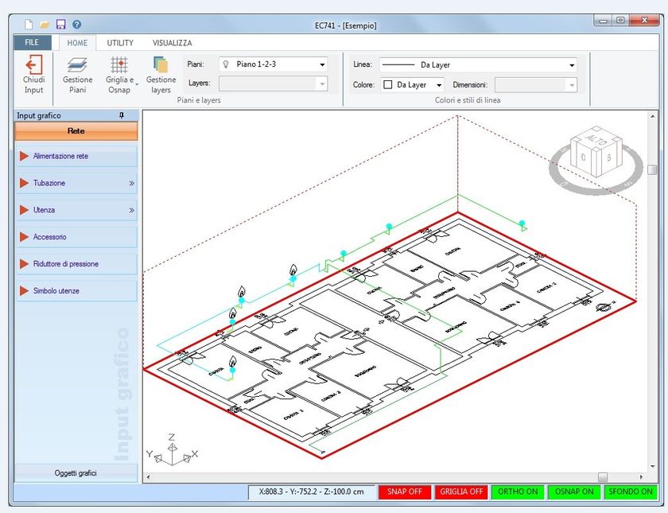Expand the Utenza submenu chevron
The height and width of the screenshot is (513, 668).
coord(132,210)
